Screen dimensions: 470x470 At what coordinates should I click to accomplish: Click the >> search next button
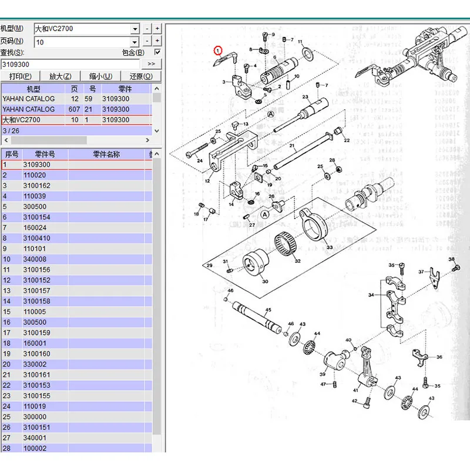(152, 64)
